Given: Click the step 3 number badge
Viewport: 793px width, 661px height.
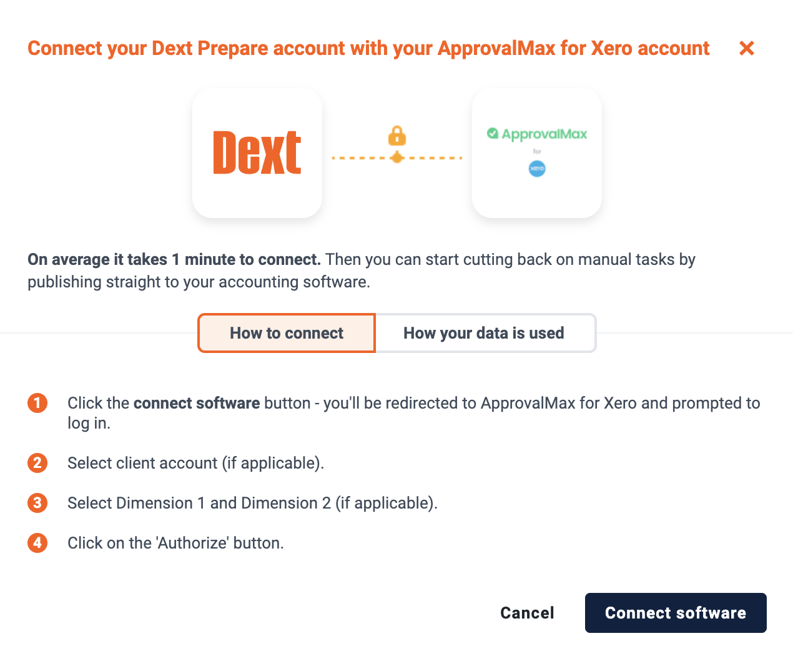Looking at the screenshot, I should click(x=37, y=503).
